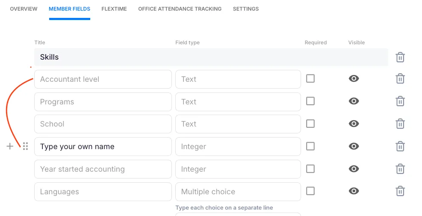Click trash icon on the Year started accounting row
The image size is (422, 216).
tap(400, 169)
